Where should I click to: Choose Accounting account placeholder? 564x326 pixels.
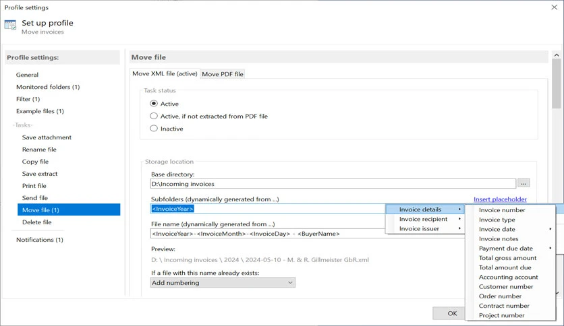pos(511,278)
